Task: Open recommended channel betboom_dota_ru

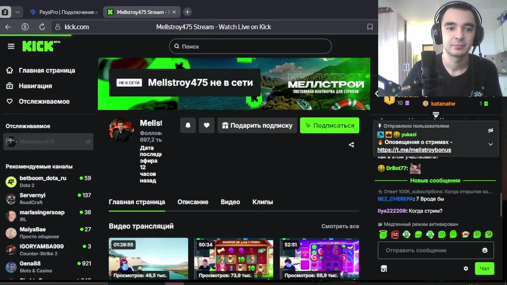Action: coord(48,181)
